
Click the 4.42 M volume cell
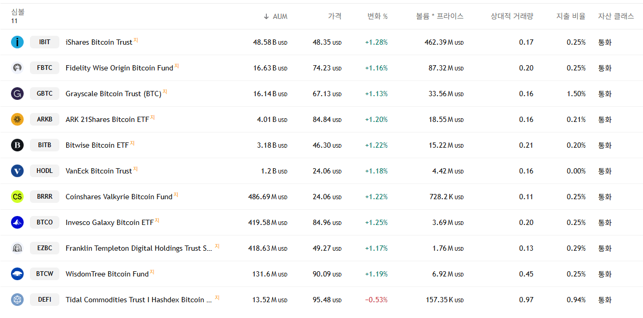448,171
